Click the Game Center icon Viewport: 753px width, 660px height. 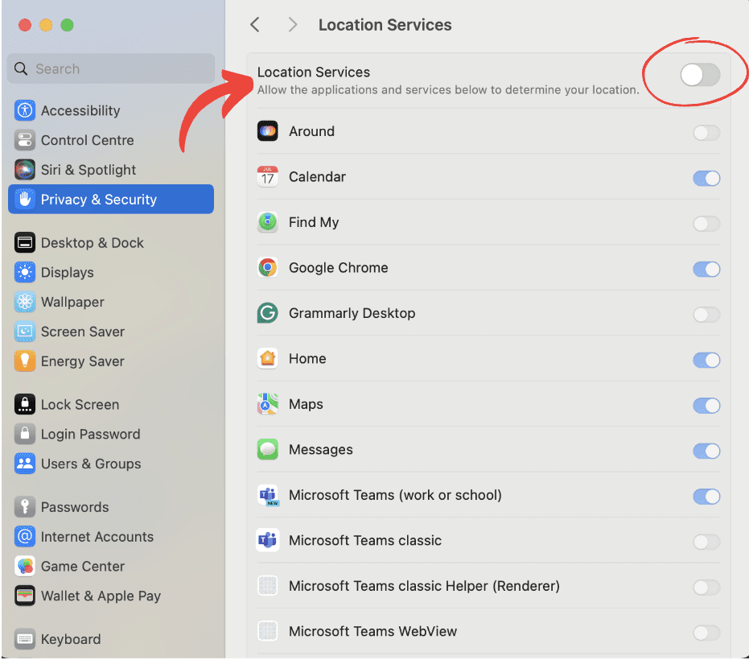(x=25, y=567)
